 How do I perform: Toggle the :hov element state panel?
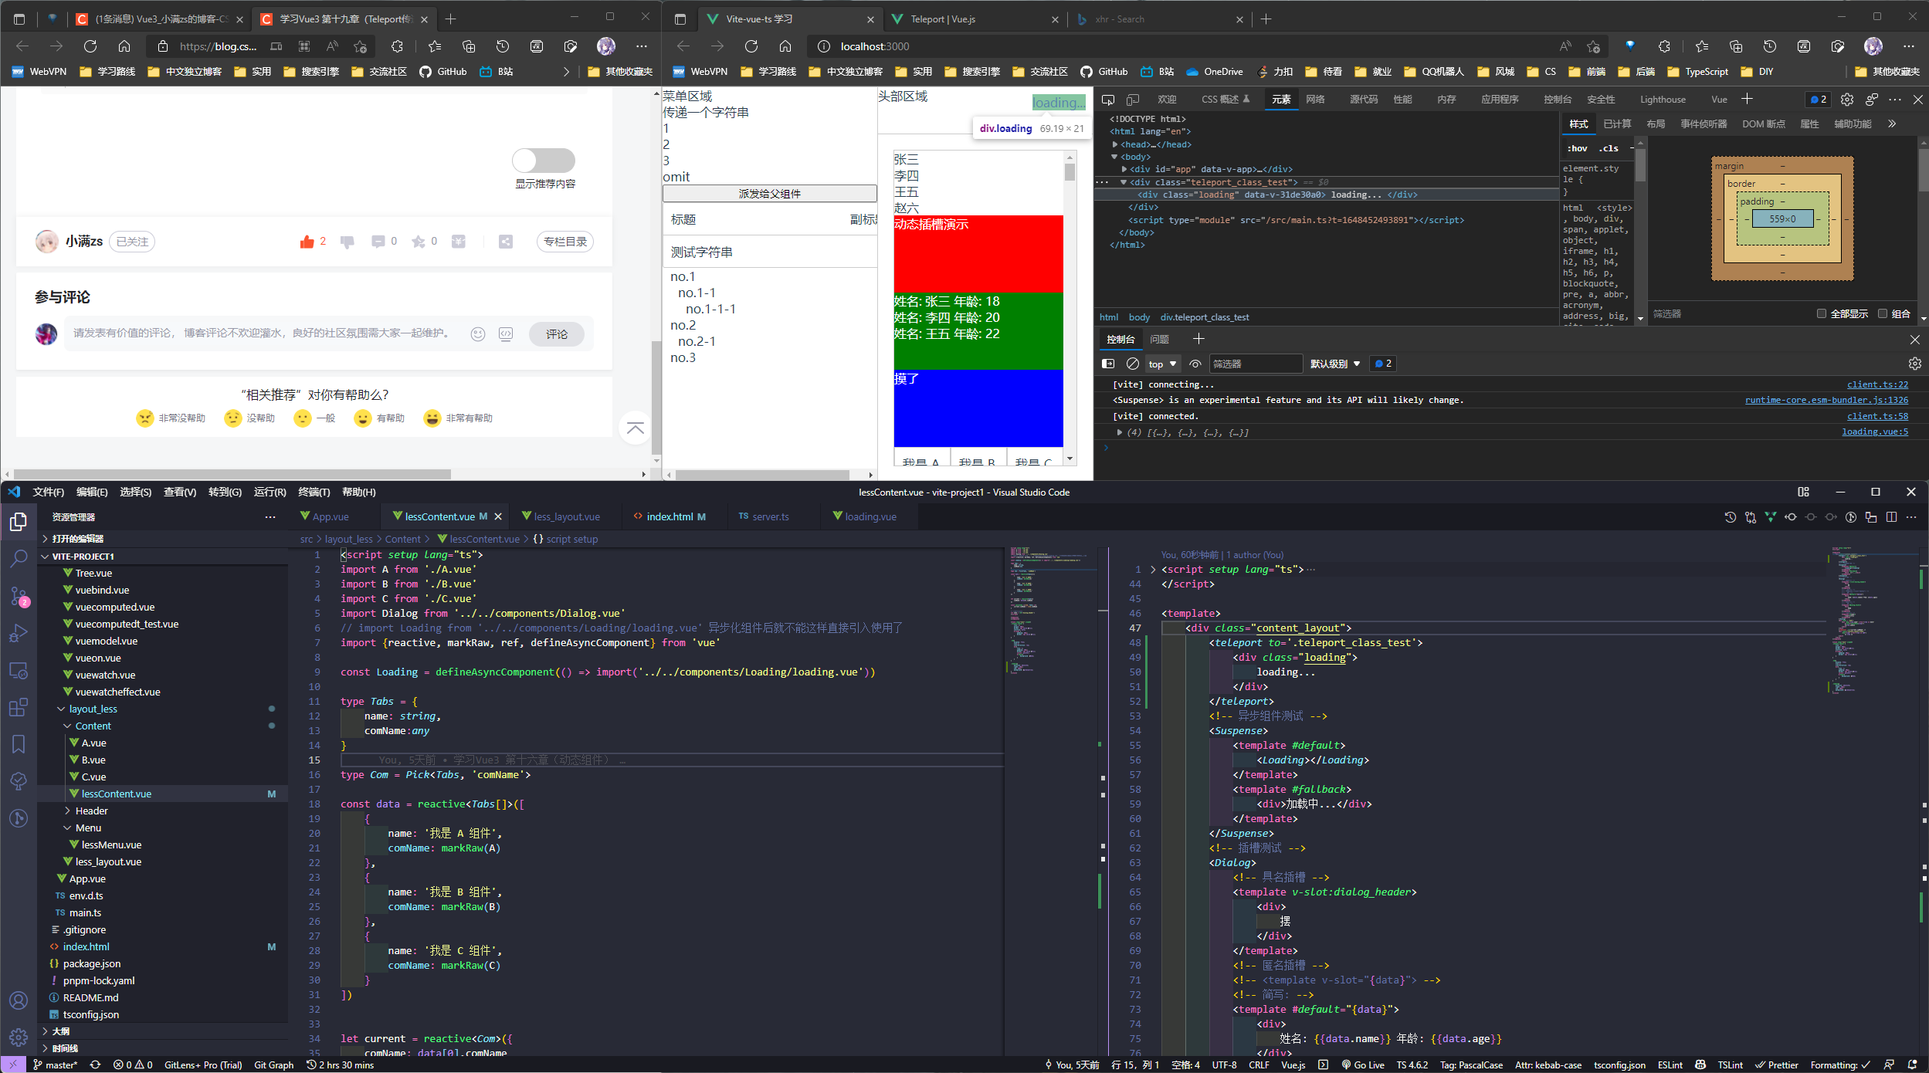click(x=1578, y=148)
